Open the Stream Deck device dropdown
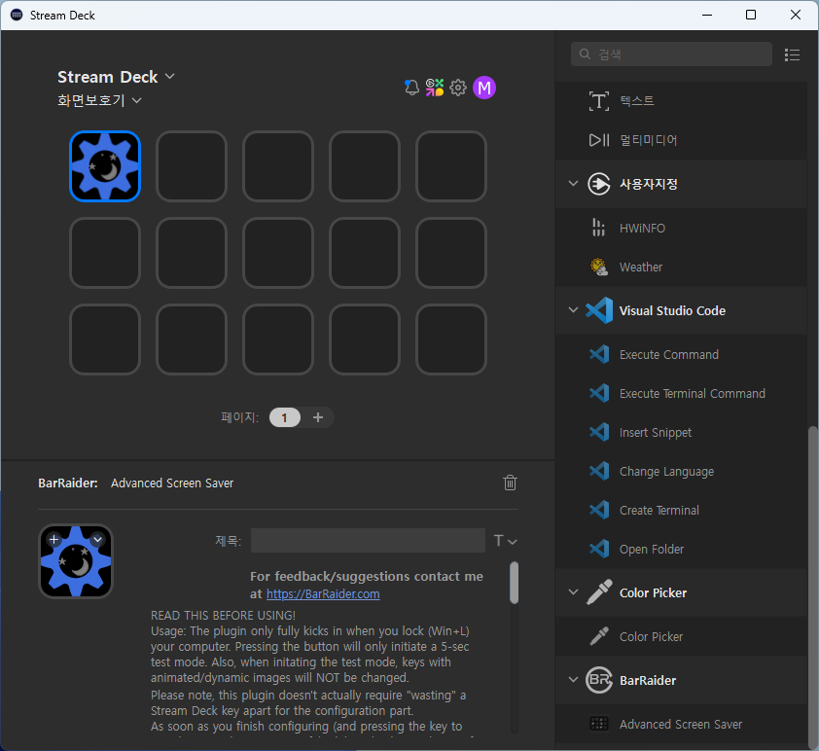Viewport: 819px width, 751px height. (x=116, y=77)
